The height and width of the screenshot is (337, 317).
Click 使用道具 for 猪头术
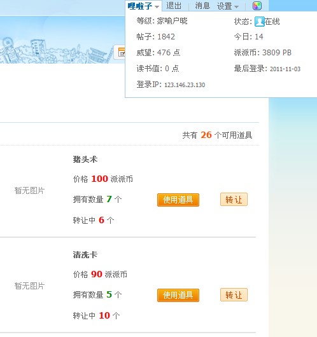pos(178,200)
